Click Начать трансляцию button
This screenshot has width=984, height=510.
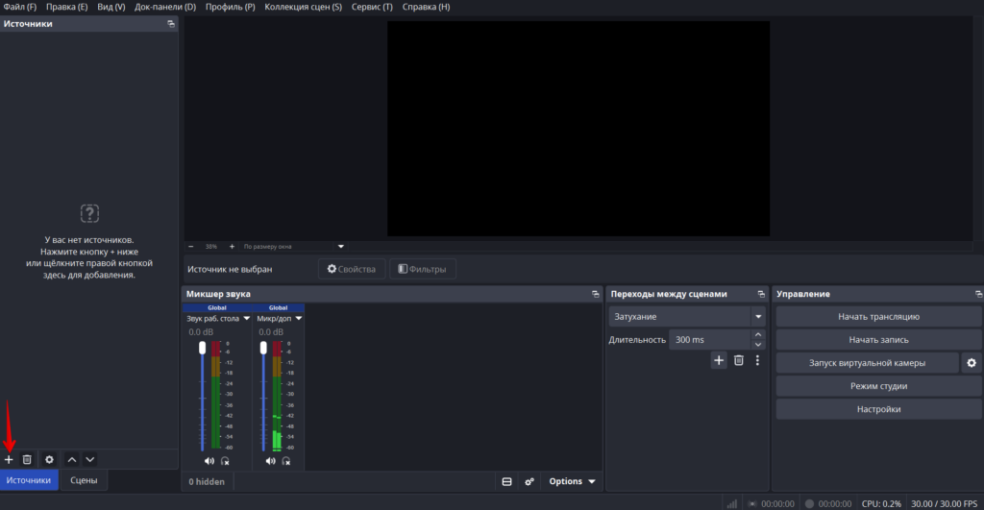[x=878, y=317]
